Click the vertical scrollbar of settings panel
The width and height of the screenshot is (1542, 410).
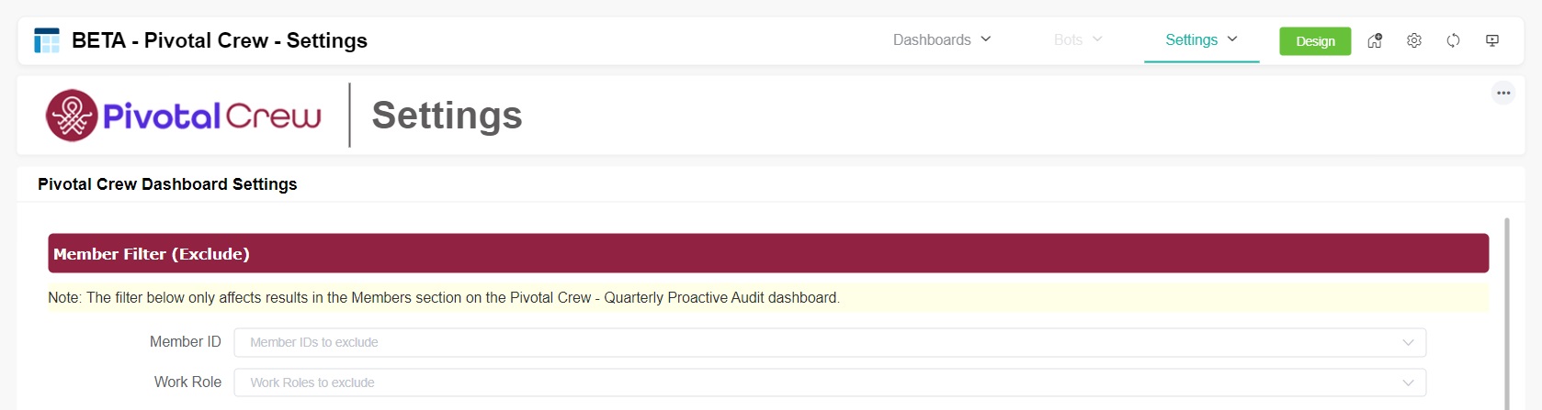[1506, 312]
